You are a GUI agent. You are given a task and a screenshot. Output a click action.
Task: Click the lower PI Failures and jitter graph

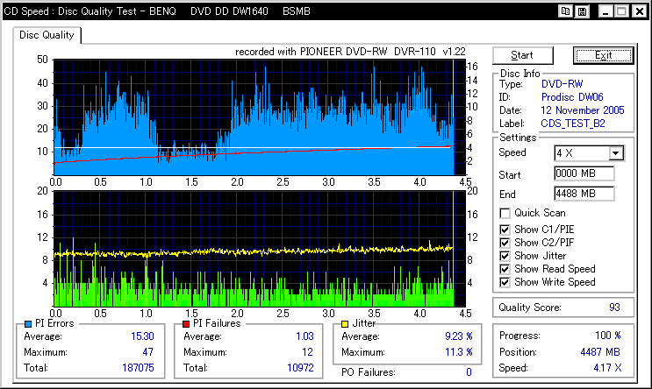260,249
